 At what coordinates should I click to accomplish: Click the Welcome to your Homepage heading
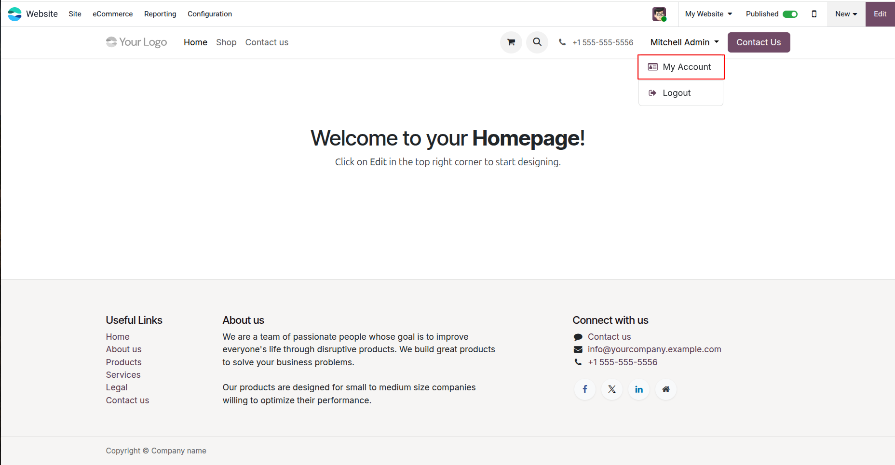pos(447,138)
